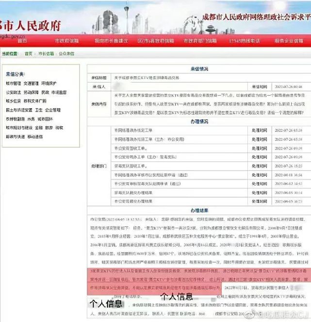Viewport: 311px width, 322px height.
Task: Click the 禁毒支队提交办理结果 row text
Action: 133,193
